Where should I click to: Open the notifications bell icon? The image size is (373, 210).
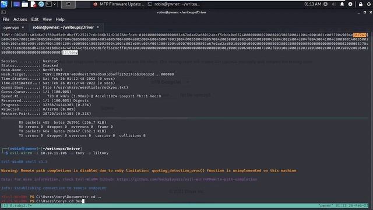coord(342,4)
